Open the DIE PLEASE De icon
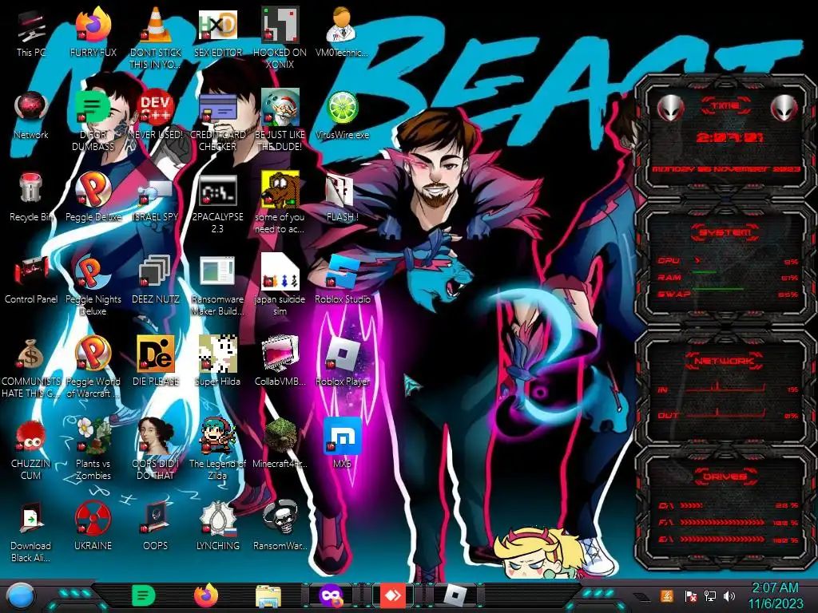Image resolution: width=818 pixels, height=613 pixels. pyautogui.click(x=156, y=354)
